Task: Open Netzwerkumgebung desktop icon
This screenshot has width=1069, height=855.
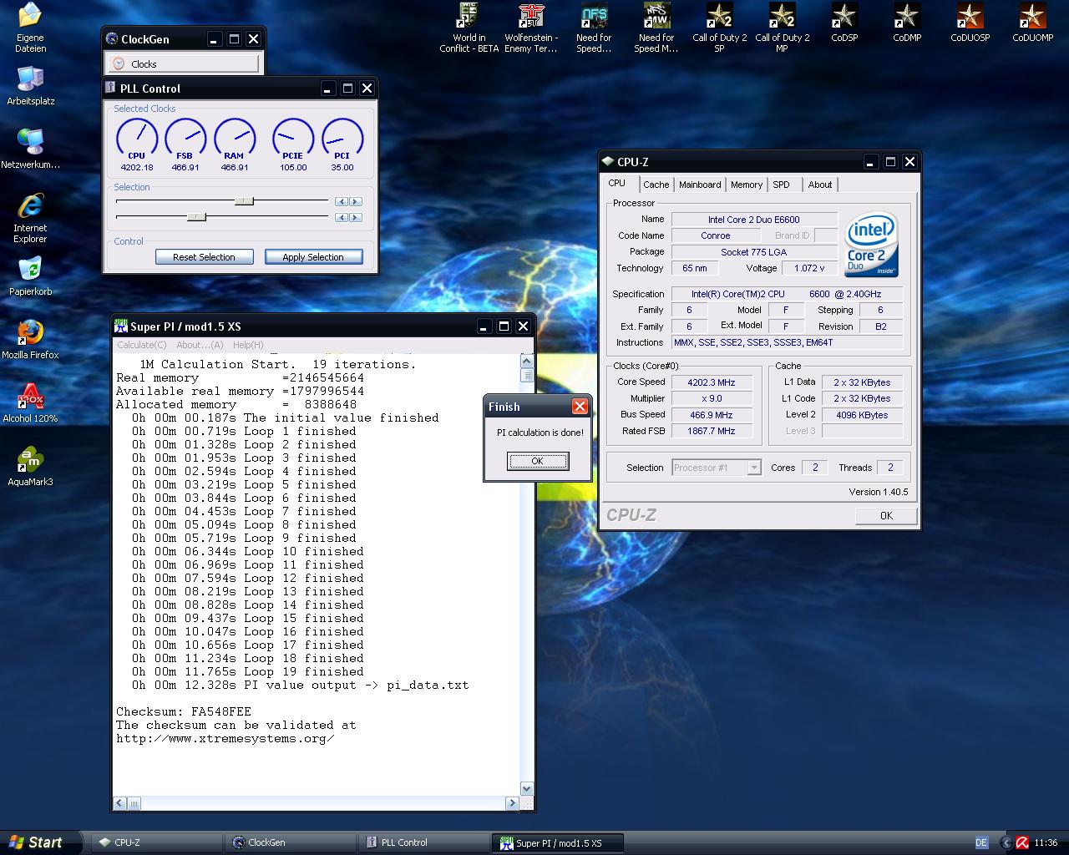Action: 30,149
